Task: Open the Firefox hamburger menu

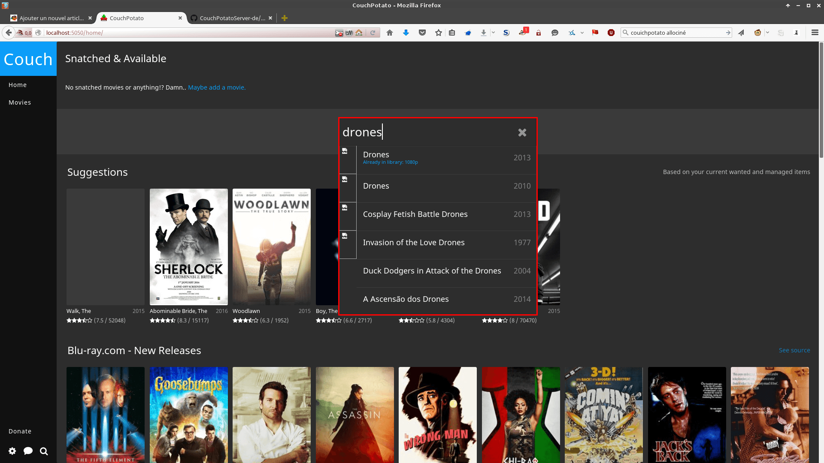Action: tap(815, 33)
